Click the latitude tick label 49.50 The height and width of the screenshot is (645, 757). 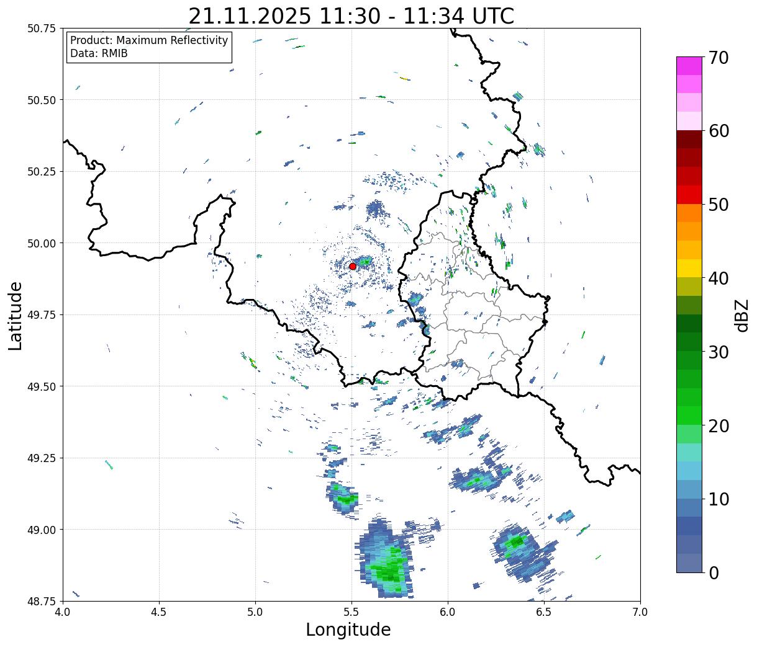click(42, 386)
